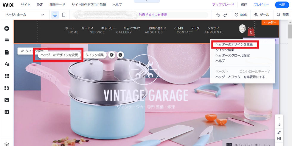This screenshot has width=292, height=146.
Task: Click the Wix logo
Action: (x=8, y=5)
